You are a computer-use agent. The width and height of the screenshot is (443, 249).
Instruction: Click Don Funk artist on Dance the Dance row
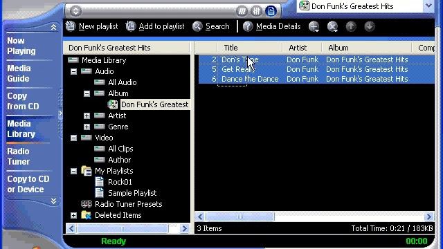[302, 79]
